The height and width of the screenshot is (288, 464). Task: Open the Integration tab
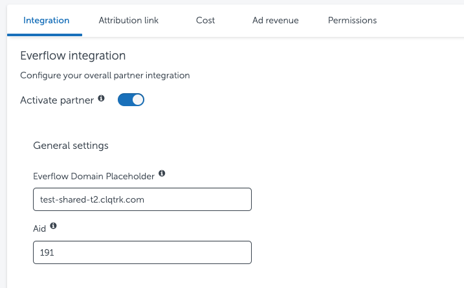(x=46, y=21)
